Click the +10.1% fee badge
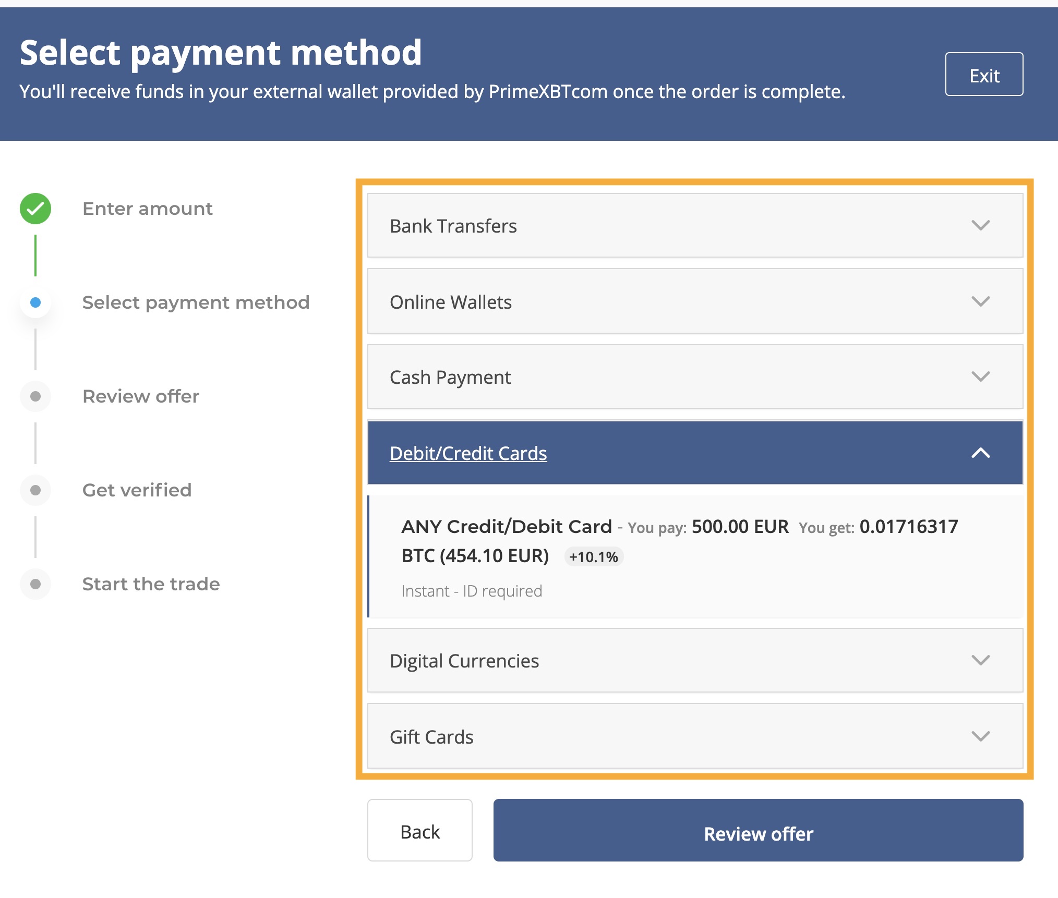Viewport: 1058px width, 898px height. (x=594, y=556)
